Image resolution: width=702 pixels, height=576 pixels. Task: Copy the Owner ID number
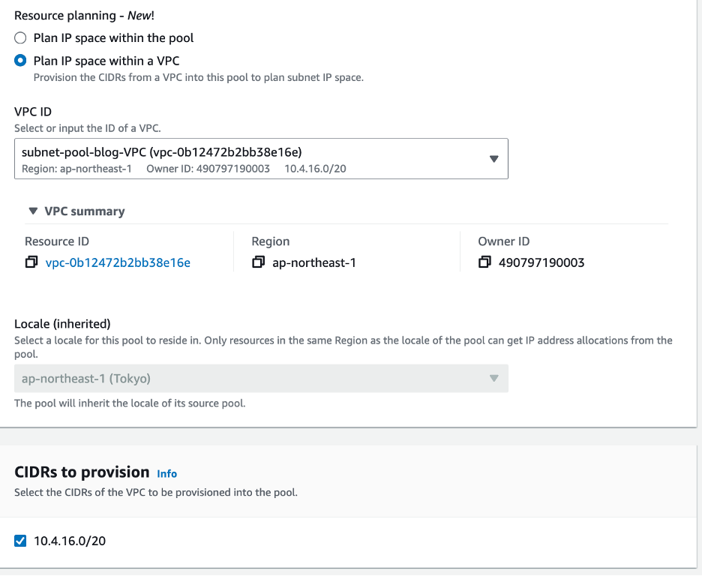click(x=484, y=262)
